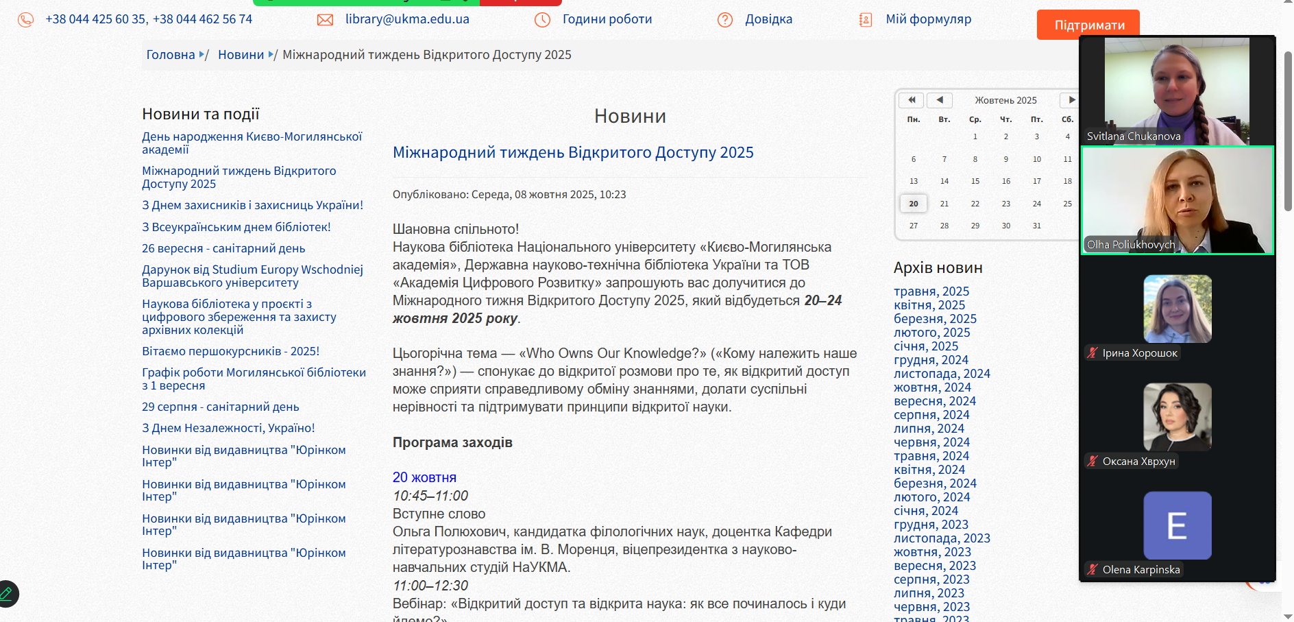Image resolution: width=1294 pixels, height=622 pixels.
Task: Open the '20 жовтня' programme link
Action: [424, 477]
